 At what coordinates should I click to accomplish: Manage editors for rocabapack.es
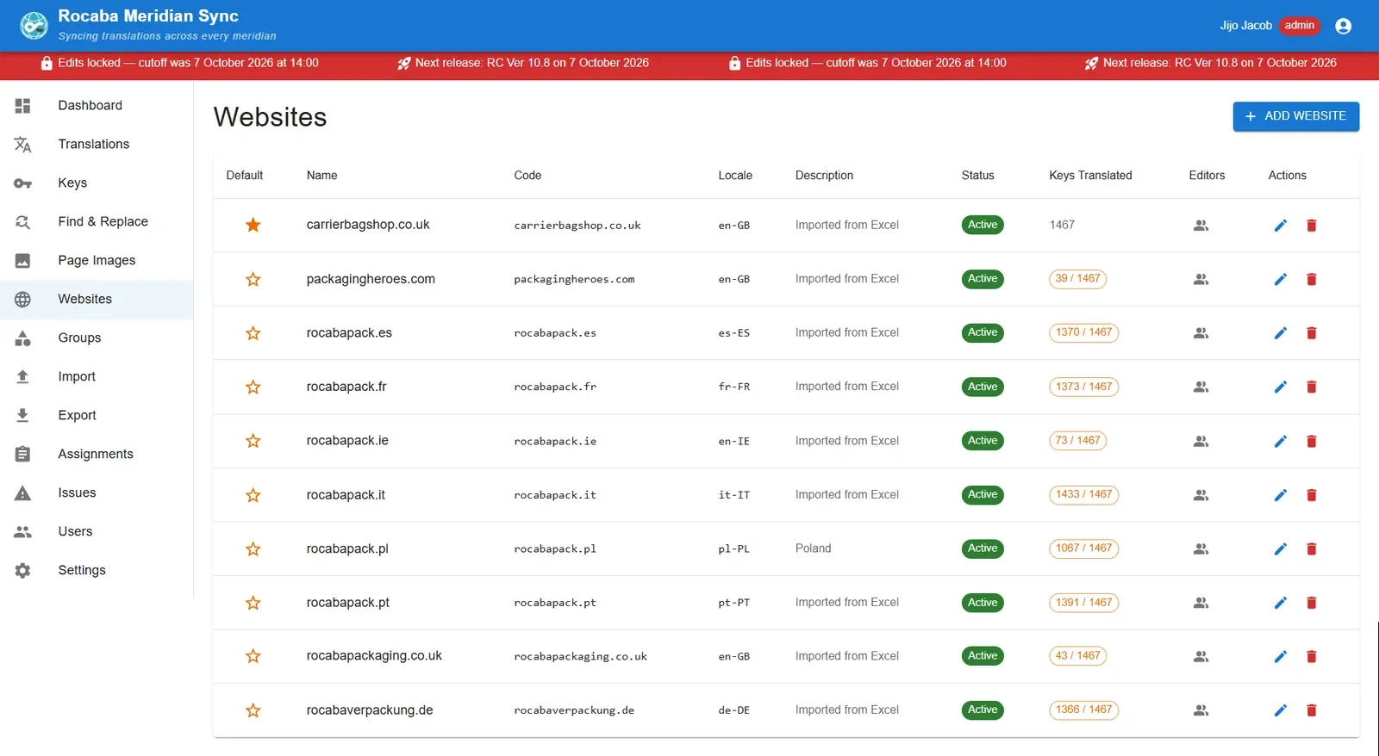[x=1201, y=333]
